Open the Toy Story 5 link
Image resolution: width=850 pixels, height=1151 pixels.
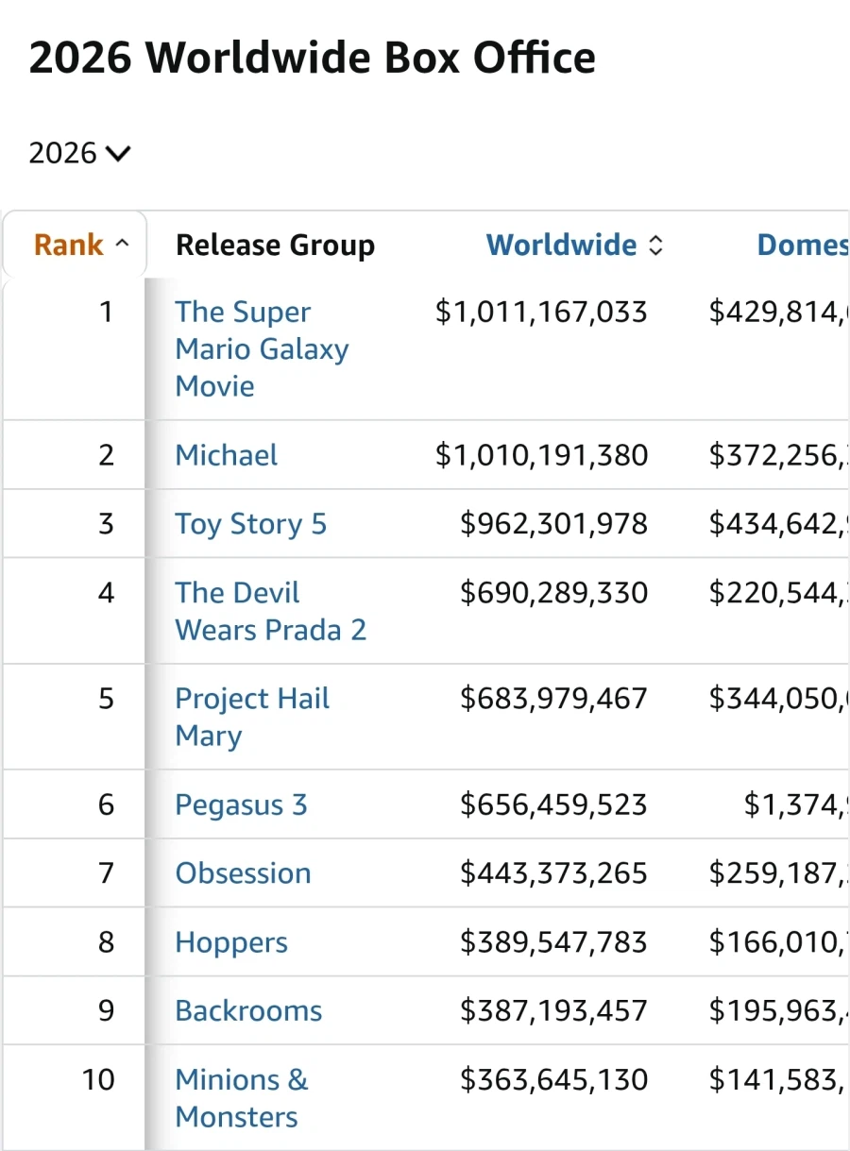[251, 524]
